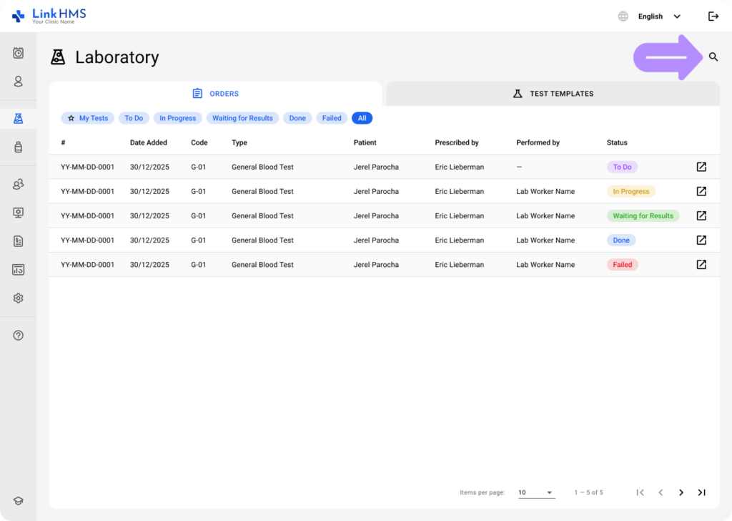732x521 pixels.
Task: Open the Failed order details icon
Action: point(701,265)
